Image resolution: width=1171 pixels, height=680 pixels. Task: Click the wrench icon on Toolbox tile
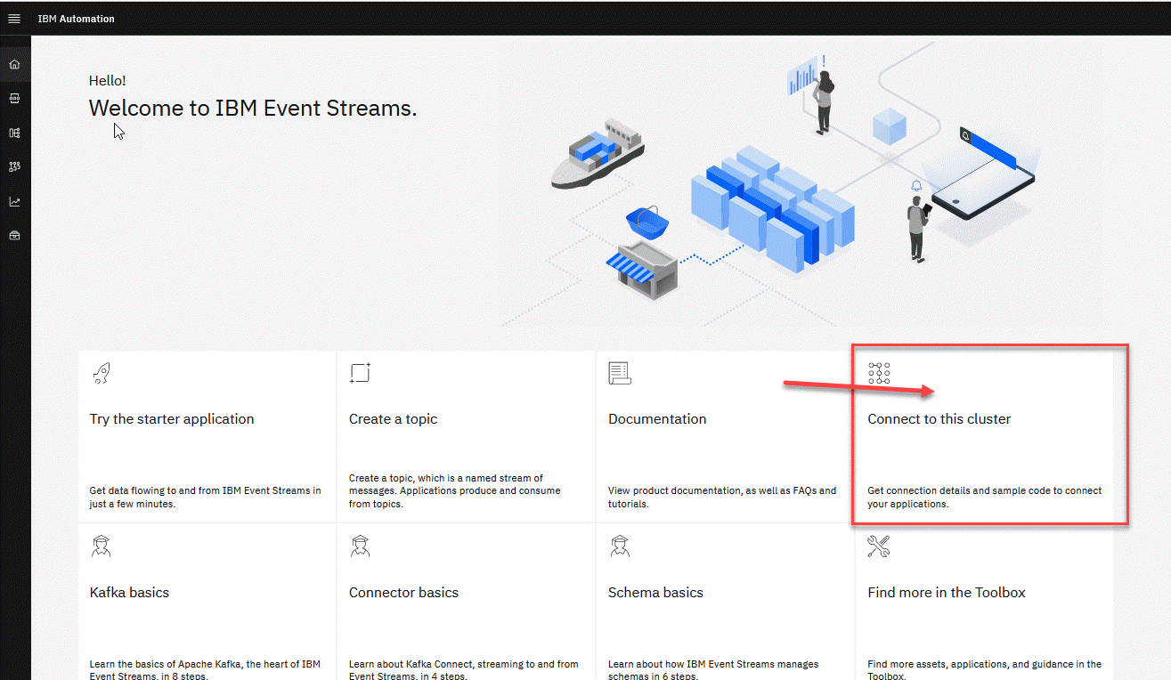click(878, 546)
